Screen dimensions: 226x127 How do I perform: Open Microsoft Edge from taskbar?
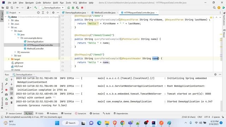coord(99,123)
